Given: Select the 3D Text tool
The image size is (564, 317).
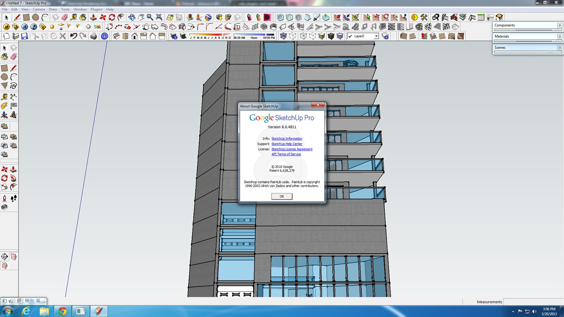Looking at the screenshot, I should (13, 115).
